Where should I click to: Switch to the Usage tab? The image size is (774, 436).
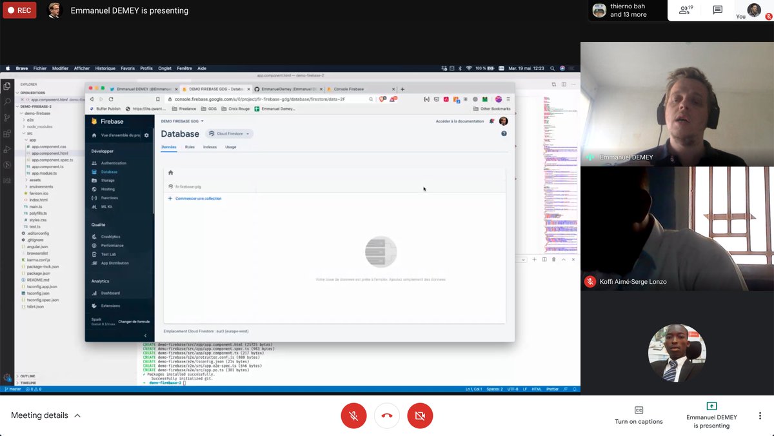[230, 147]
